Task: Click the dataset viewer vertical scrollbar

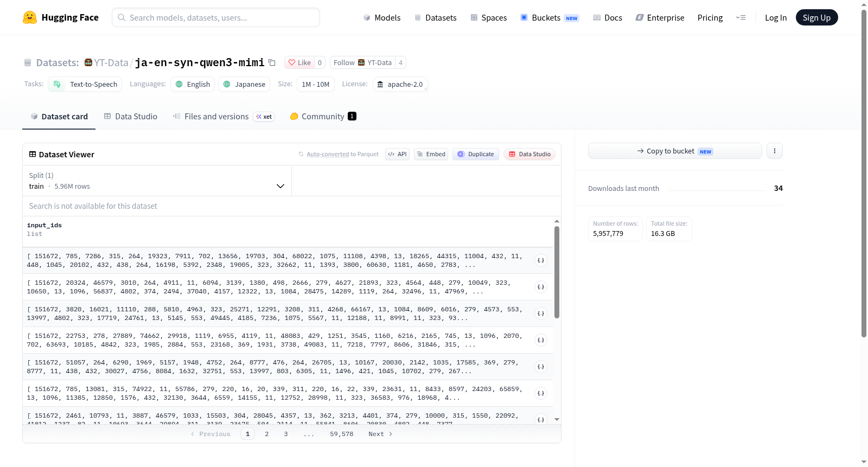Action: click(x=557, y=272)
